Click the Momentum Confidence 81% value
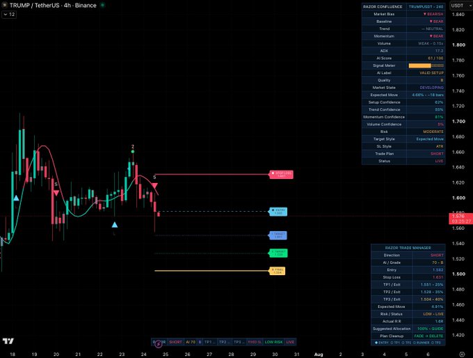 pyautogui.click(x=439, y=117)
